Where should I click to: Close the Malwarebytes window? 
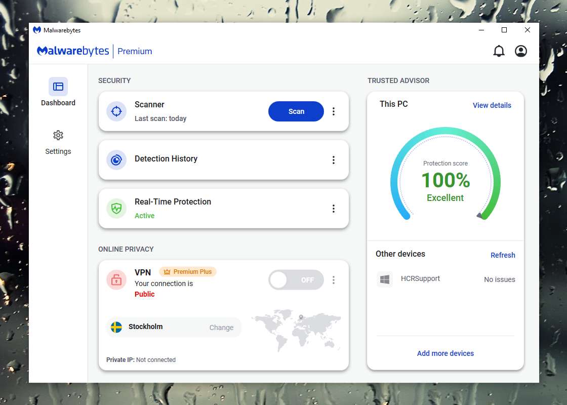[527, 30]
